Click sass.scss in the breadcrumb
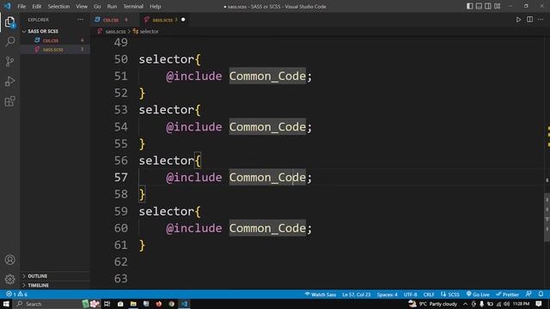Screen dimensions: 550x309 coord(115,32)
